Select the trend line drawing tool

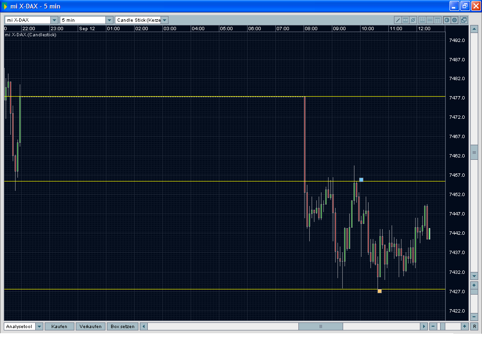tap(398, 20)
